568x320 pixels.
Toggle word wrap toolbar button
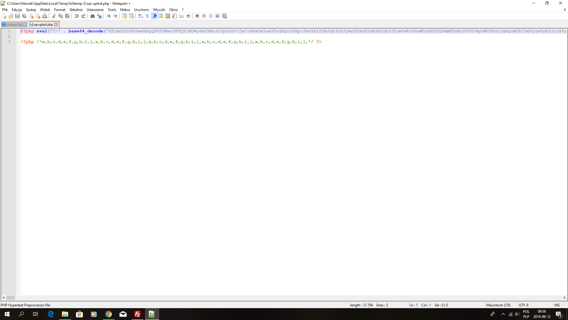pyautogui.click(x=141, y=16)
